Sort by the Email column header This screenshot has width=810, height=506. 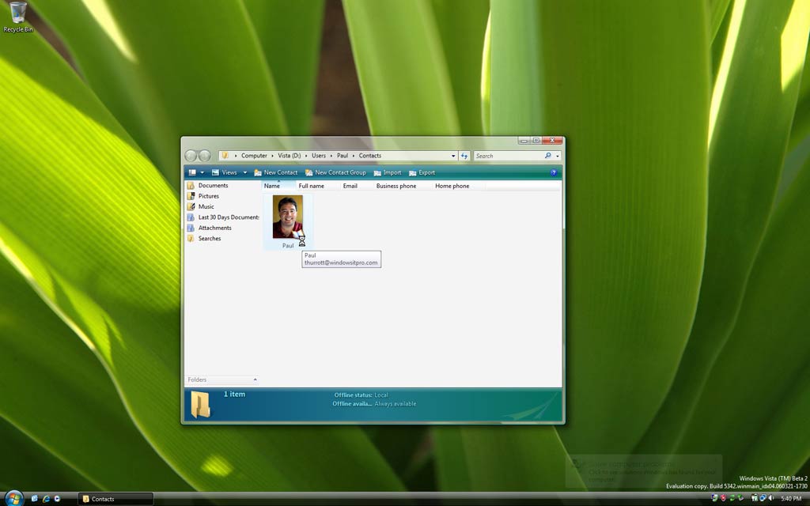pyautogui.click(x=350, y=186)
